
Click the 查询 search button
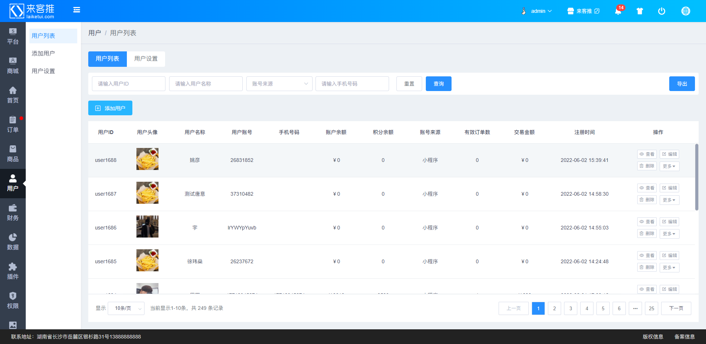pyautogui.click(x=439, y=84)
